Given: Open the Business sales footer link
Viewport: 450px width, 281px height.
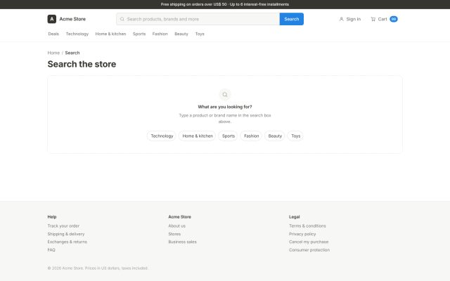Looking at the screenshot, I should [x=183, y=242].
